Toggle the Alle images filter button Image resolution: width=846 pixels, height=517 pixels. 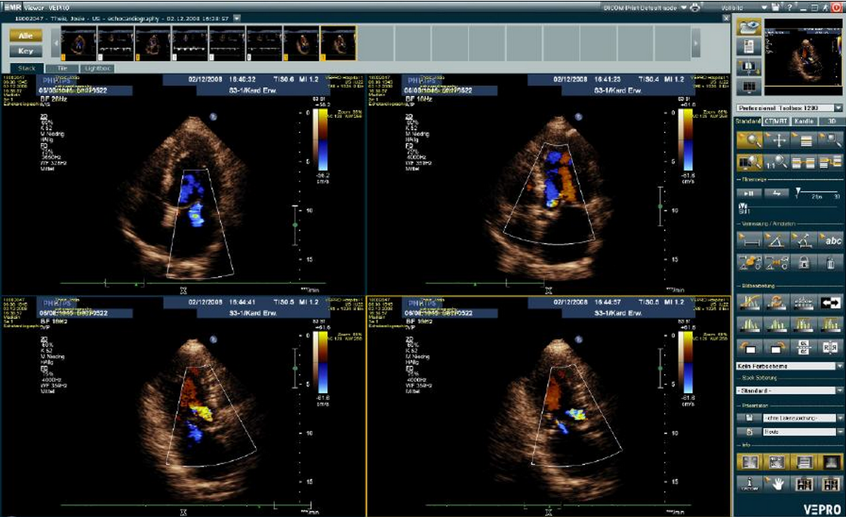(26, 35)
